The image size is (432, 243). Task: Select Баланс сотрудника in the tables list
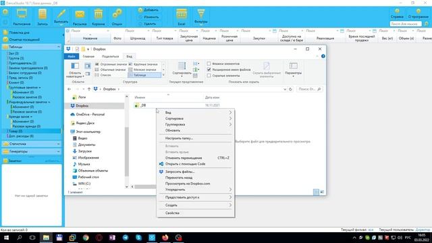tap(25, 73)
